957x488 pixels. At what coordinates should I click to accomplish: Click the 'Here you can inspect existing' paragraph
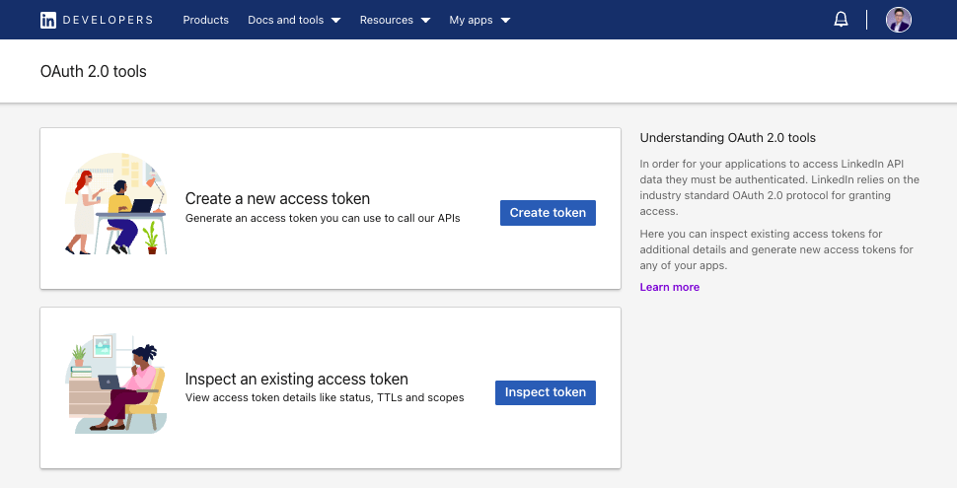[x=776, y=249]
